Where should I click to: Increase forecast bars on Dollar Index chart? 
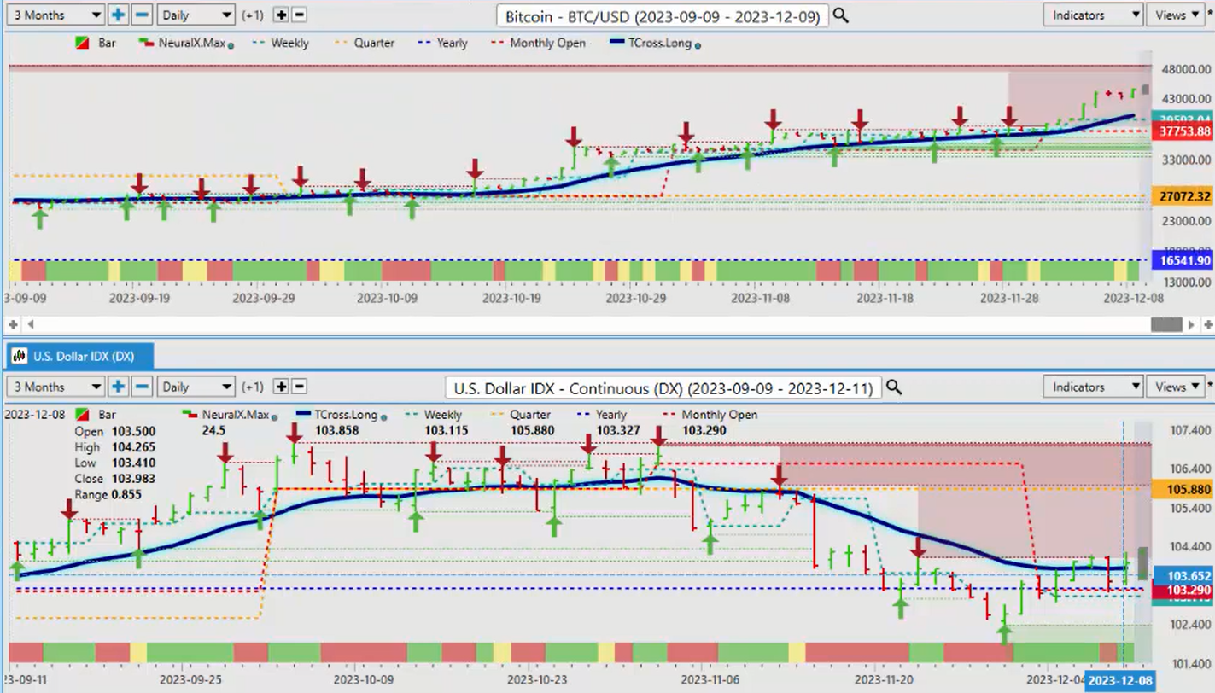coord(282,387)
